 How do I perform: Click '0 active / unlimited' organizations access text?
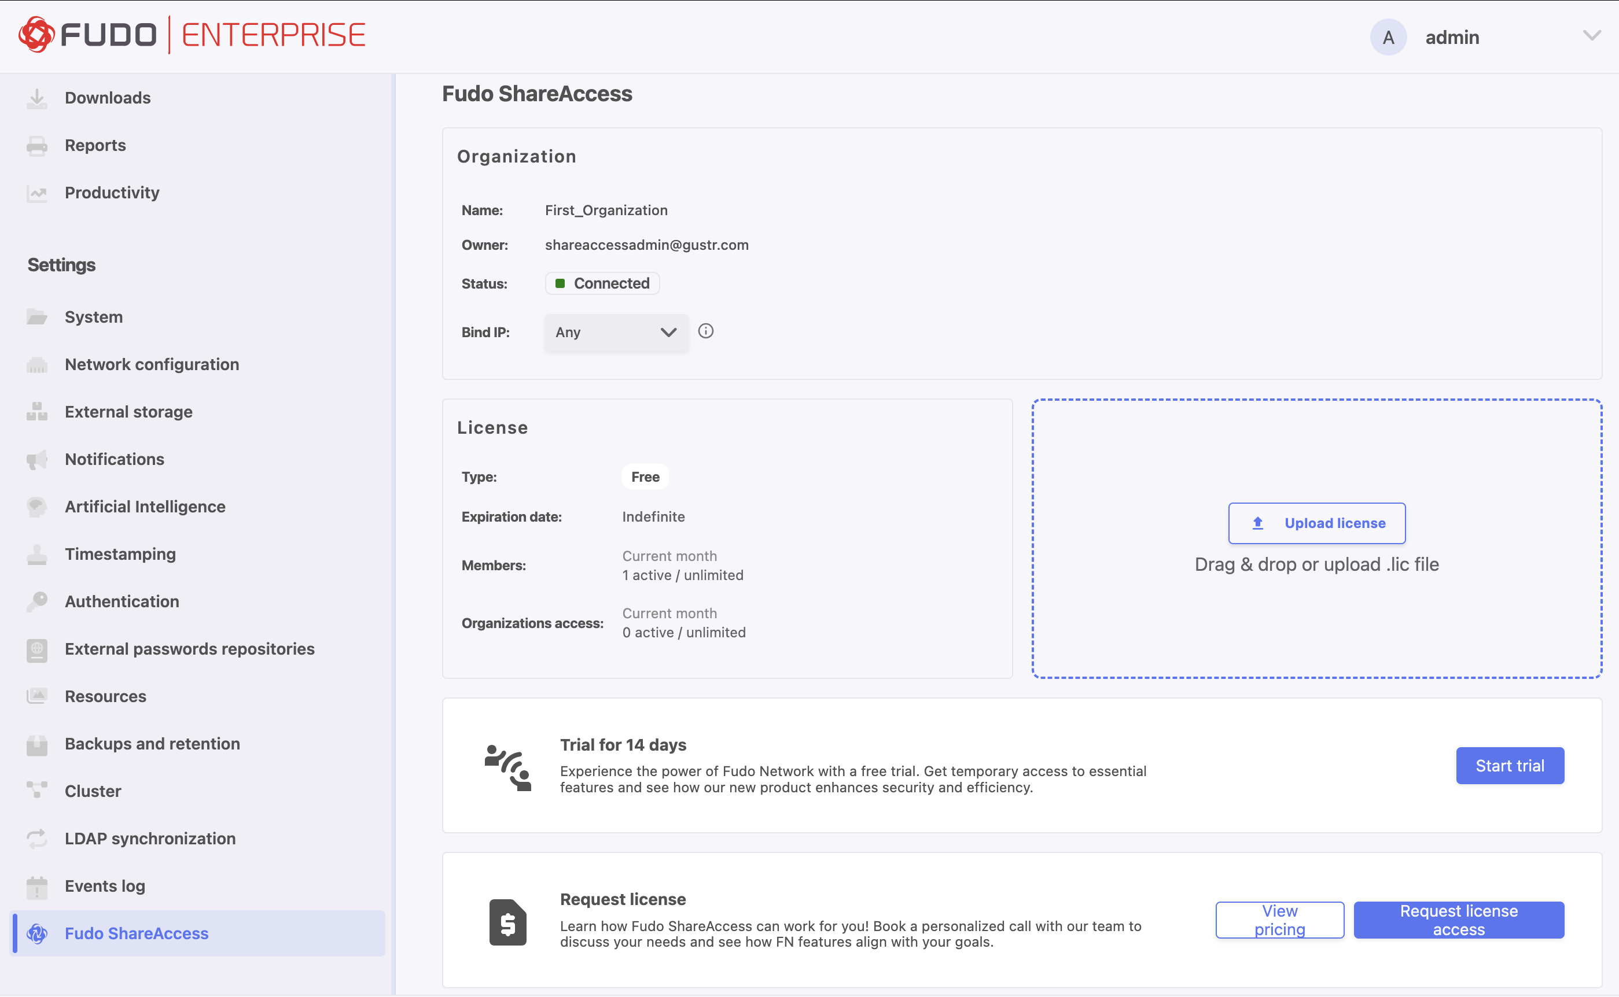(684, 632)
